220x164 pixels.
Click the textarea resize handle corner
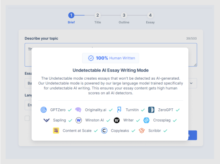195,65
